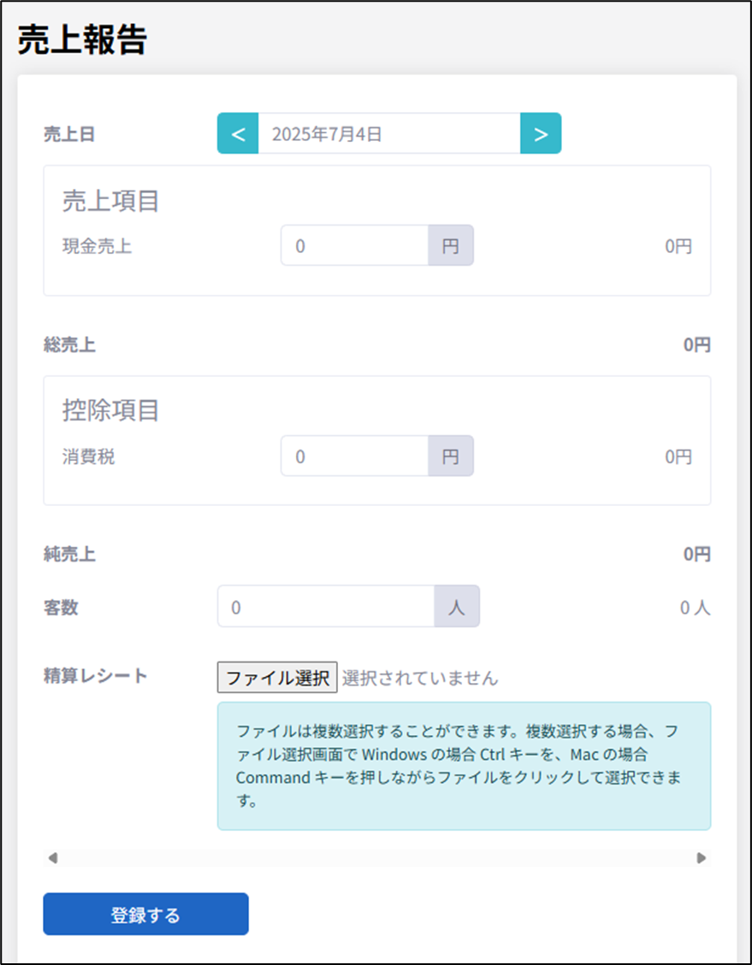Click the horizontal scrollbar track
The image size is (752, 965).
376,858
